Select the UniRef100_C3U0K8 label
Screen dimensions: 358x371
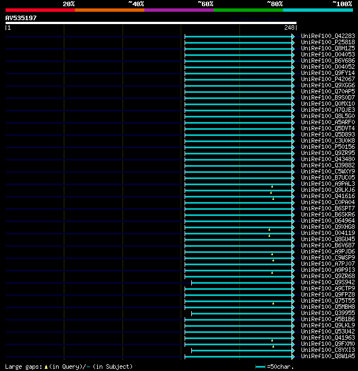(x=328, y=140)
